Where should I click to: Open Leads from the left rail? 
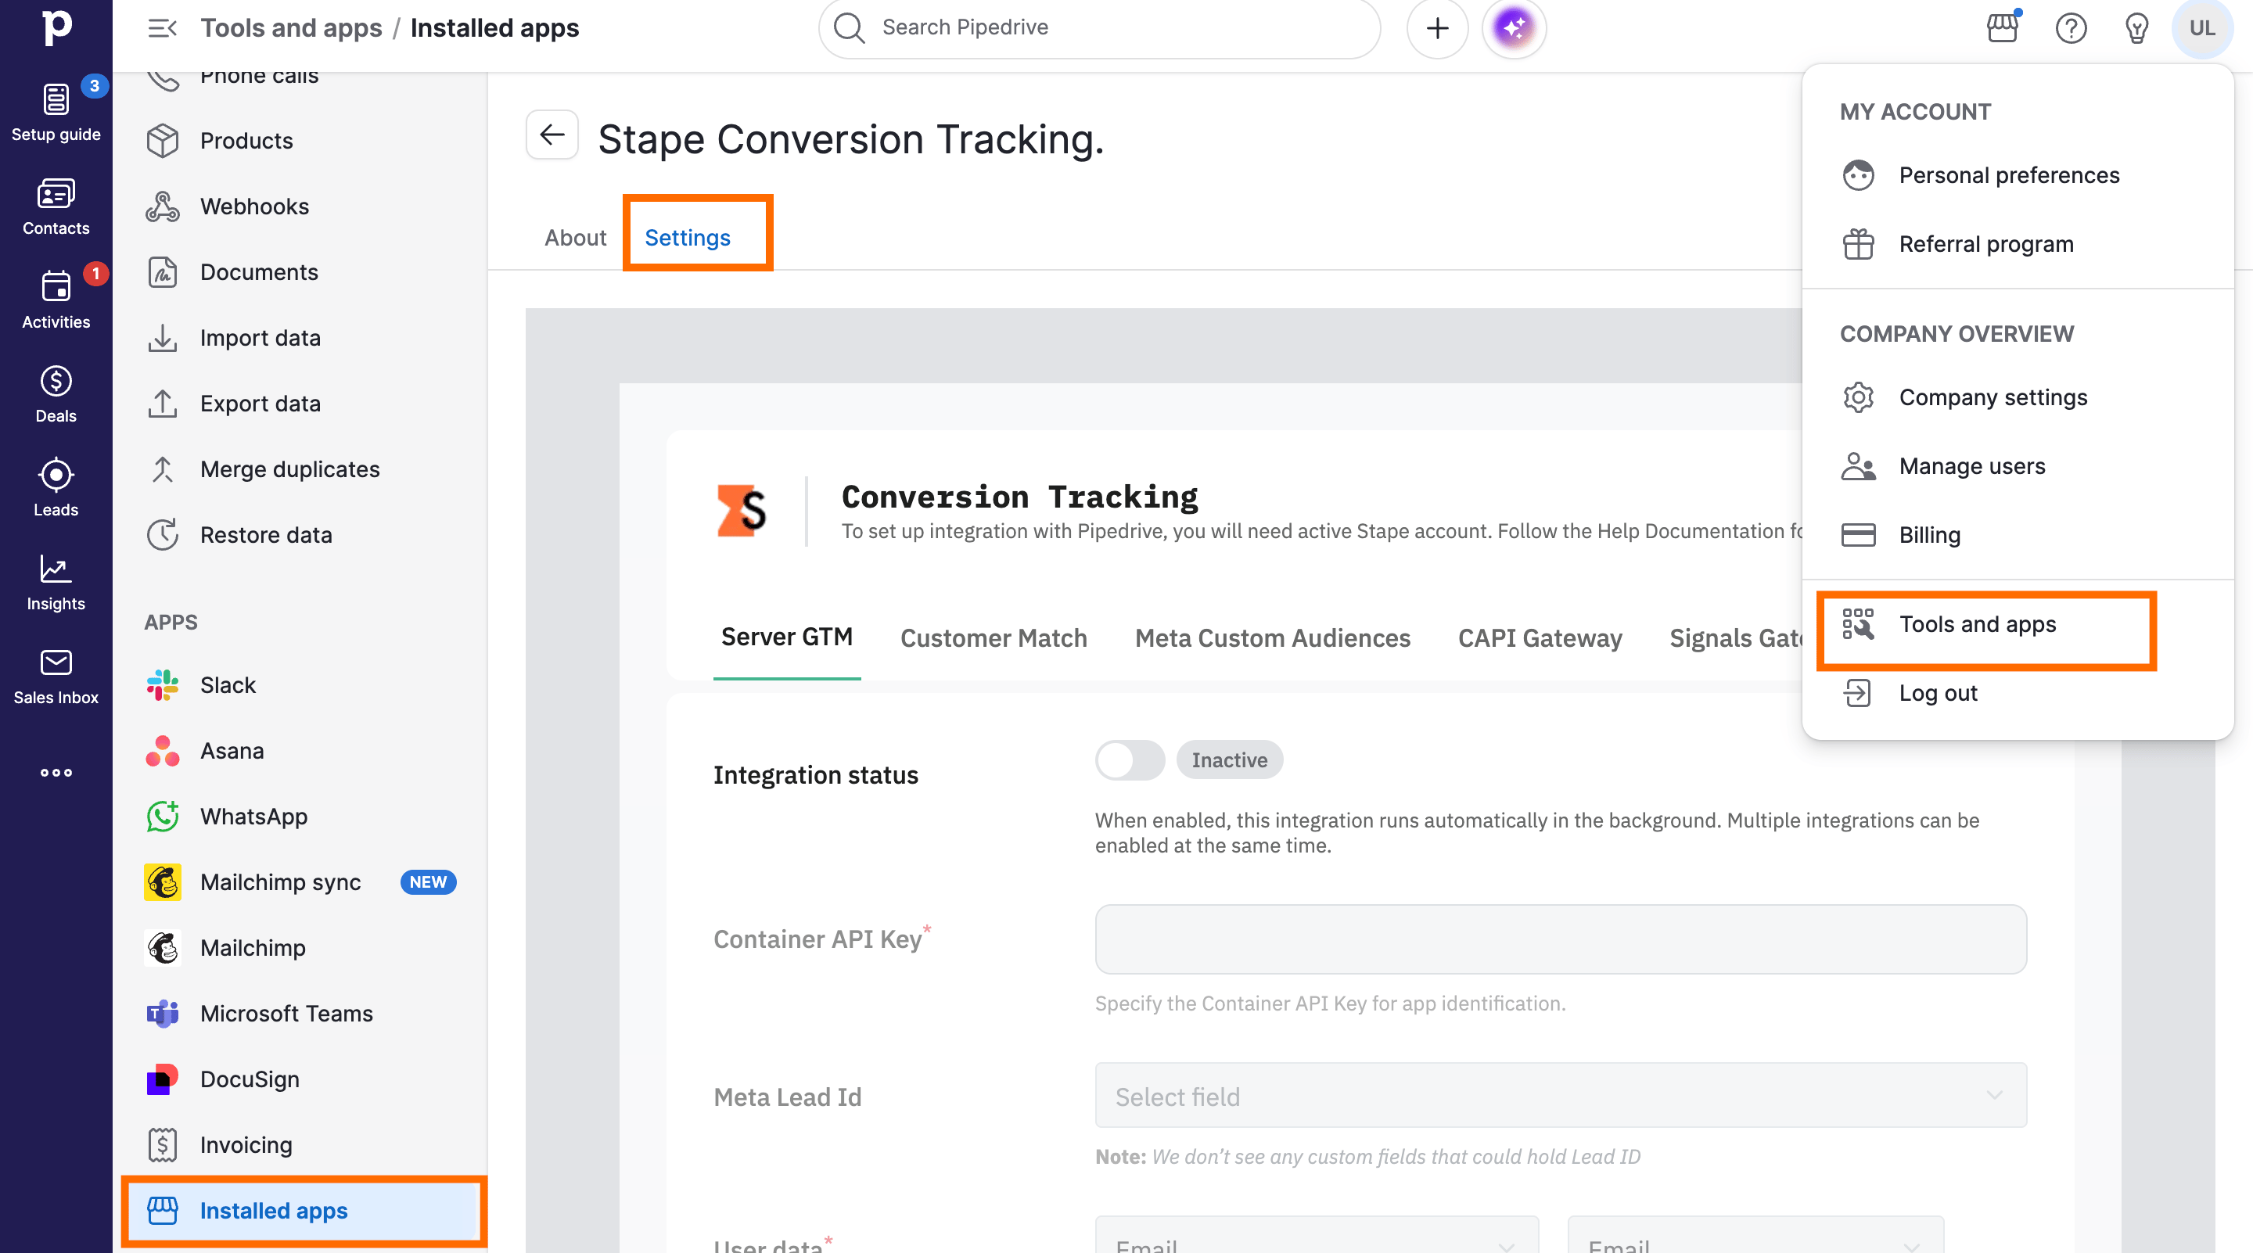[56, 488]
